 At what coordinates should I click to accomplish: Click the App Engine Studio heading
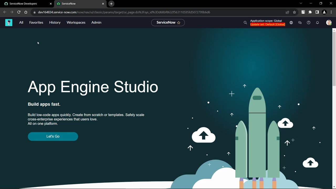(93, 87)
